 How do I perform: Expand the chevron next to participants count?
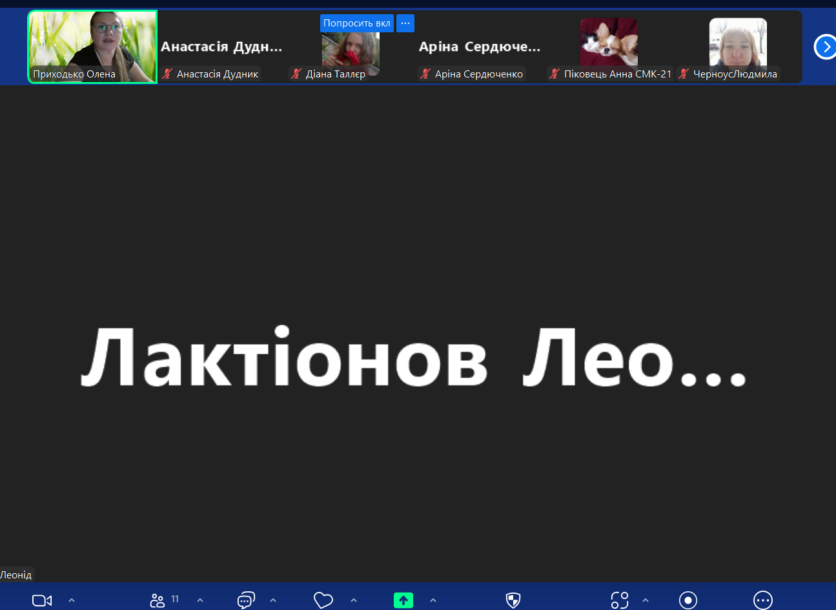tap(200, 600)
